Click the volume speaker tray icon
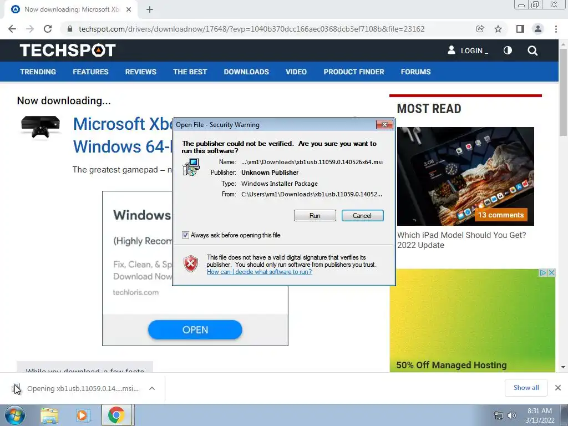Screen dimensions: 568x426 (511, 415)
